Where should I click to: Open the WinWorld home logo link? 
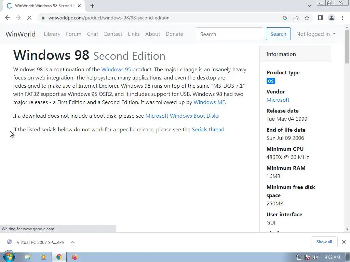(21, 34)
